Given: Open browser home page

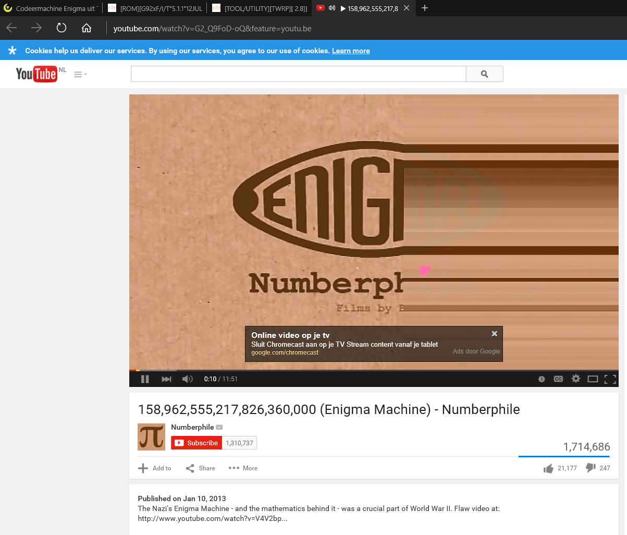Looking at the screenshot, I should (87, 28).
